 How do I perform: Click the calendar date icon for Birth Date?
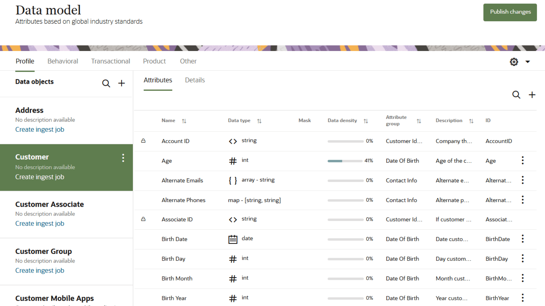pos(233,239)
